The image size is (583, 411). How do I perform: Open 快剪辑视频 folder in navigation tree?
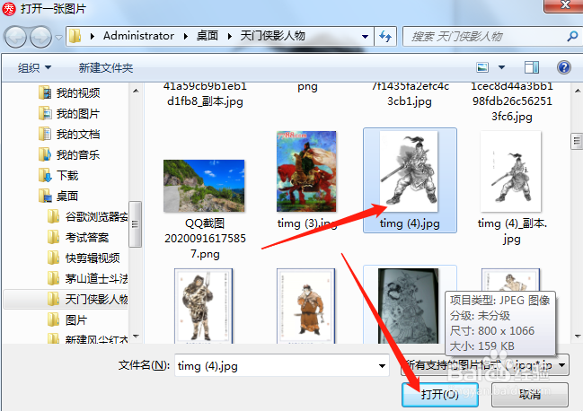84,258
